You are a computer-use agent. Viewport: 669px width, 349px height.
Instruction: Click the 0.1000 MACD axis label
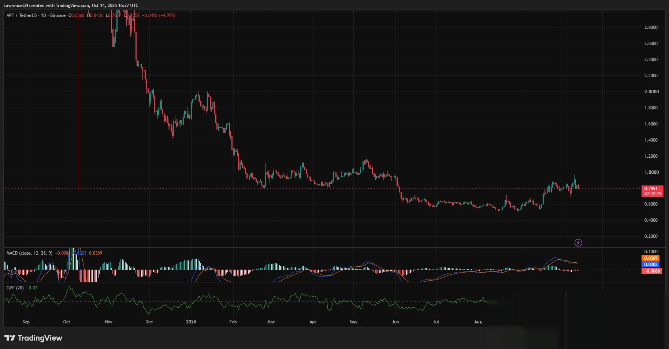[x=651, y=252]
